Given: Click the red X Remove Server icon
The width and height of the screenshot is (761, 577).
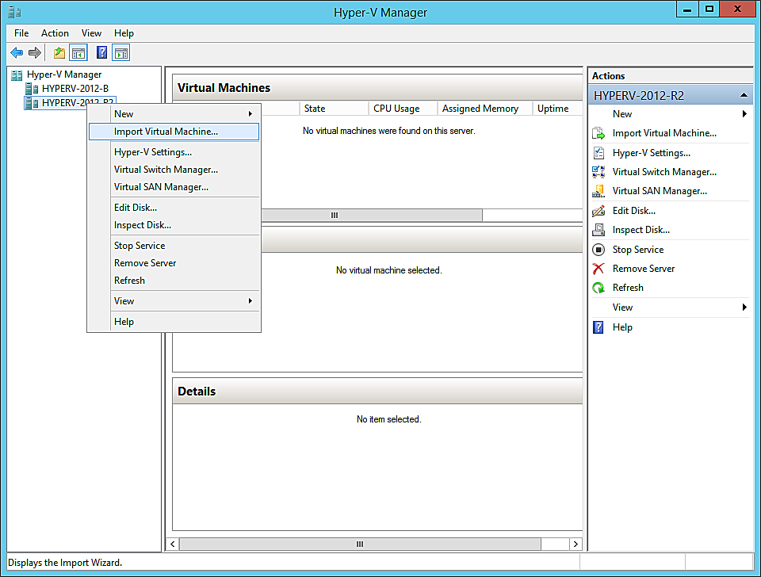Looking at the screenshot, I should 598,269.
